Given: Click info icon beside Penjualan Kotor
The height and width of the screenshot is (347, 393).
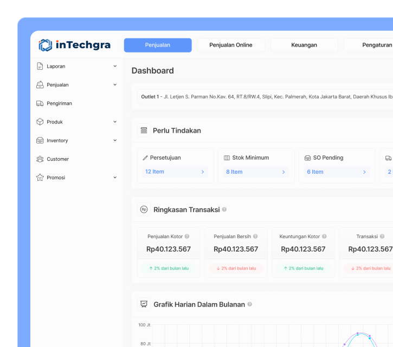Looking at the screenshot, I should point(187,237).
